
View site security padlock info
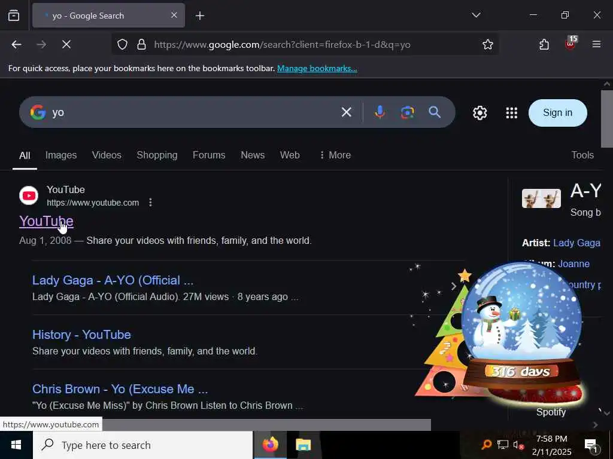(141, 44)
